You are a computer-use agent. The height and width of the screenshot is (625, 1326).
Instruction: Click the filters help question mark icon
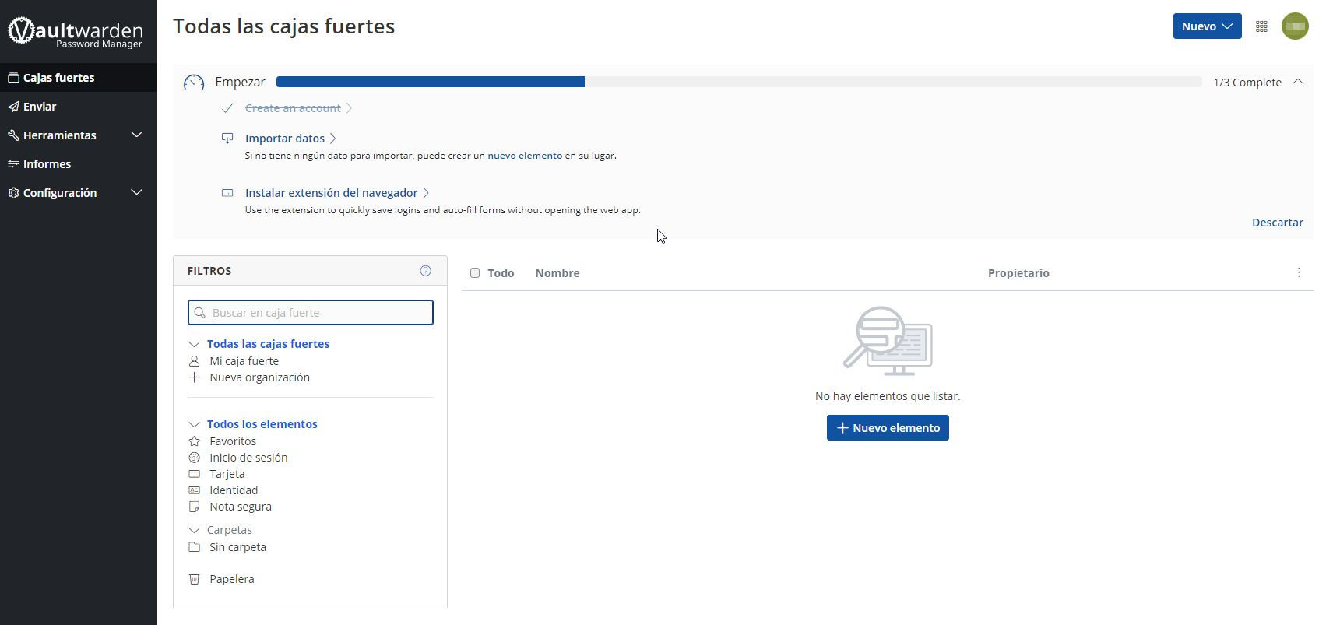tap(425, 271)
